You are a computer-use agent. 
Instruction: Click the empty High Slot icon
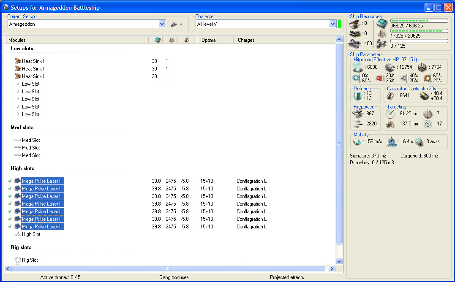(17, 234)
